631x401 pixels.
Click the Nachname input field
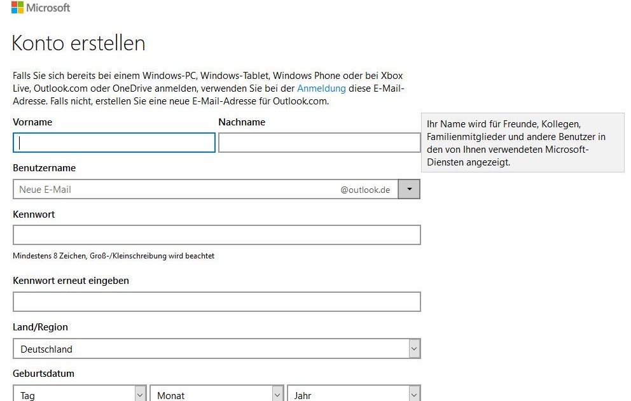pyautogui.click(x=319, y=143)
